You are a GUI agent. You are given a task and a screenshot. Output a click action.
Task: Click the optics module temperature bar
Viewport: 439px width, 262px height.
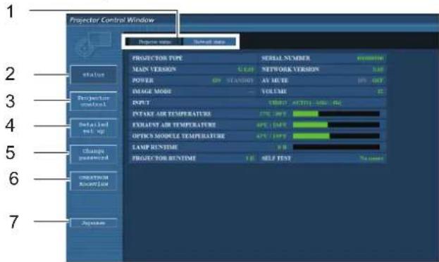click(x=336, y=136)
